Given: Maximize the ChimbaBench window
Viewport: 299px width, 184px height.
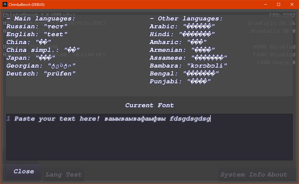Looking at the screenshot, I should (279, 5).
